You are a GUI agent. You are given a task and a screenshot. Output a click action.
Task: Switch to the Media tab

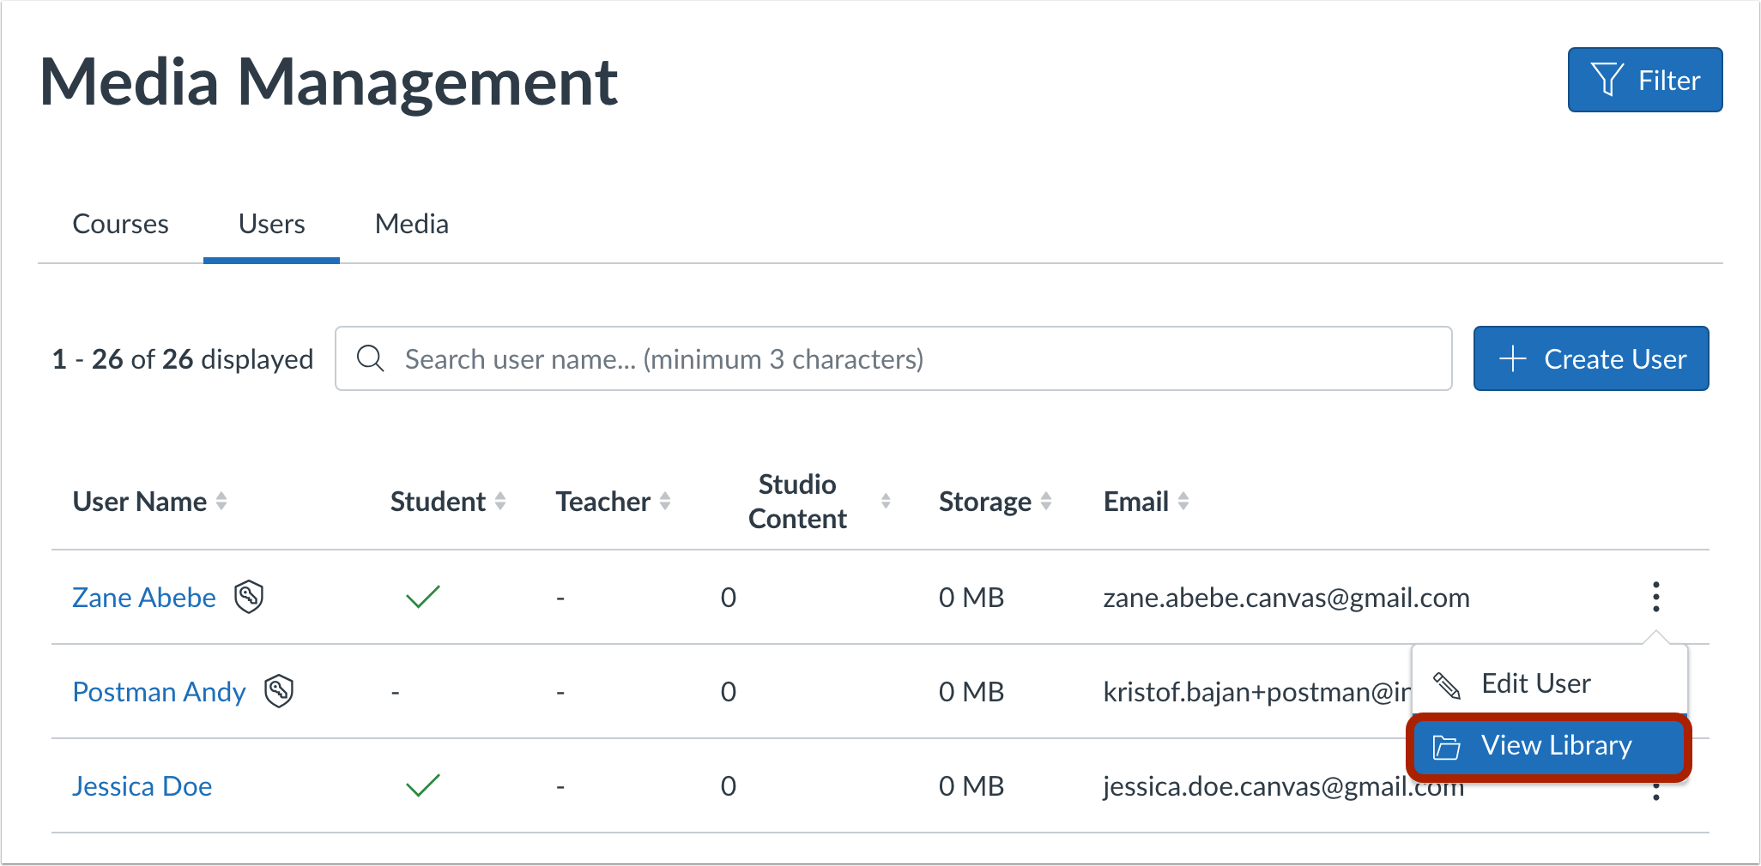412,224
